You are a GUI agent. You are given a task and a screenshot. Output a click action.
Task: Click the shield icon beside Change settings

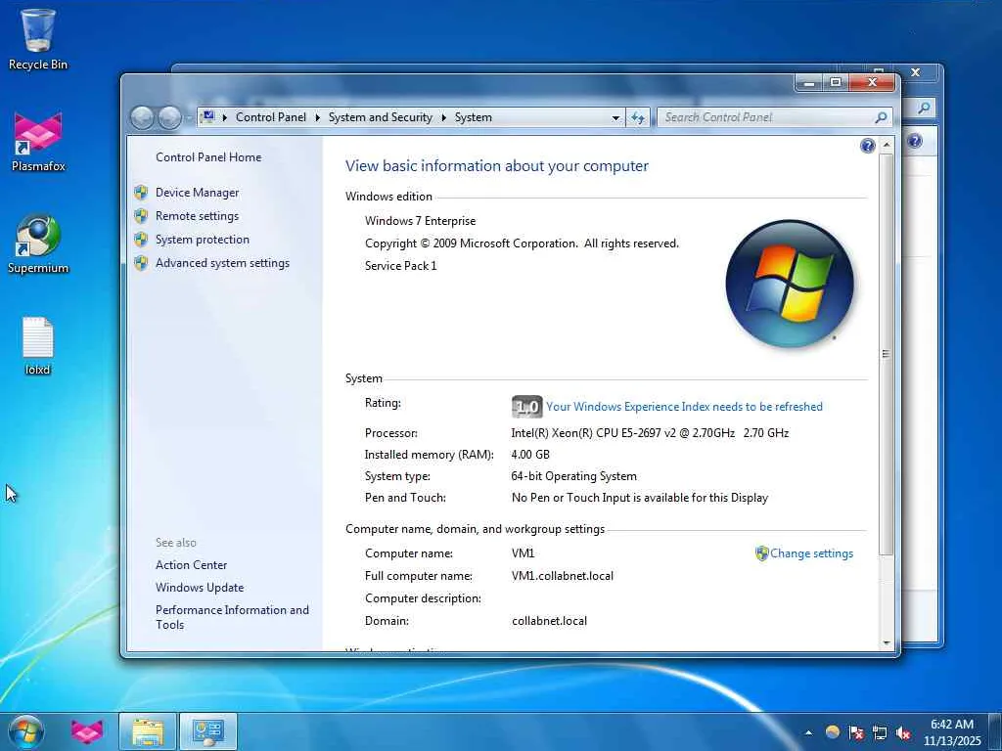click(761, 553)
